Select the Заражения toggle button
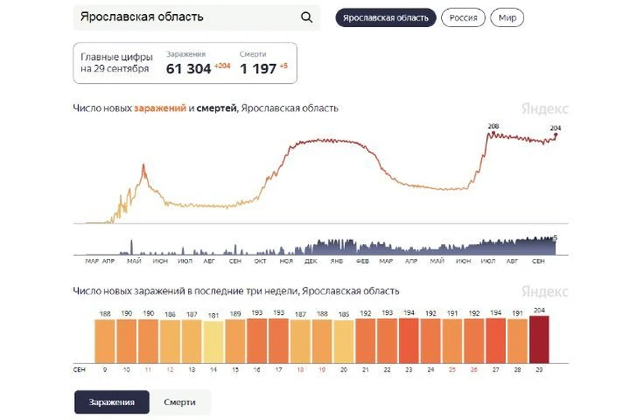The width and height of the screenshot is (630, 420). point(112,402)
